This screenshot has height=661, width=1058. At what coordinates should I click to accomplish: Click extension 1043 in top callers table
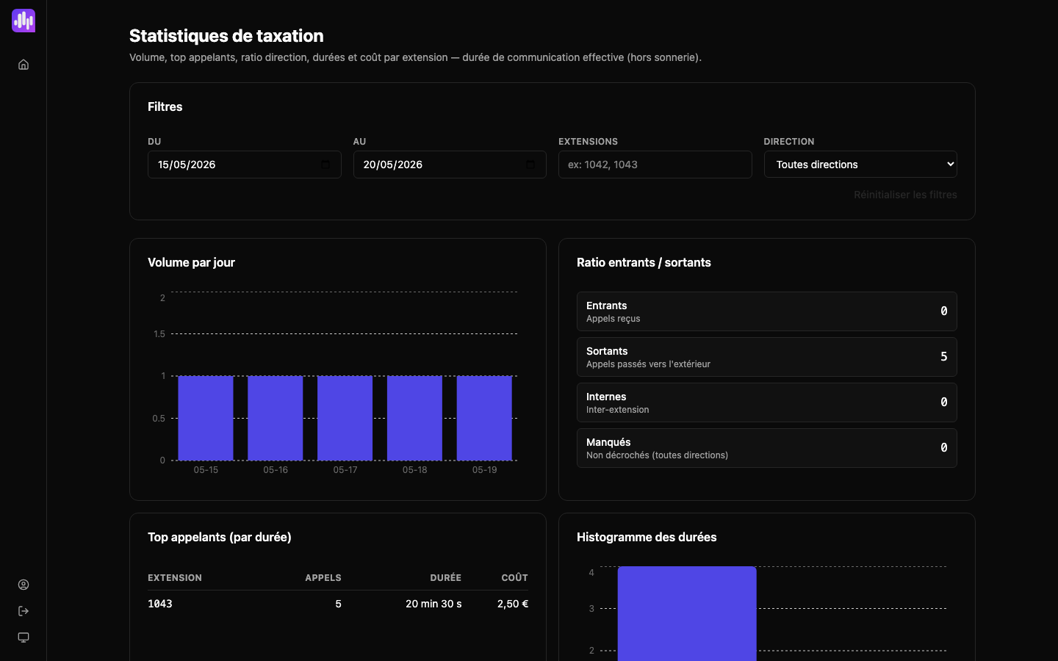(160, 604)
